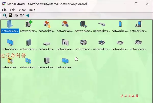This screenshot has width=153, height=103.
Task: Select the digital camera icon
Action: click(x=65, y=42)
